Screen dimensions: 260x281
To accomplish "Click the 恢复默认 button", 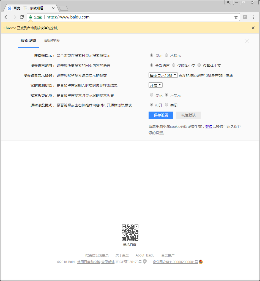I will pyautogui.click(x=188, y=115).
